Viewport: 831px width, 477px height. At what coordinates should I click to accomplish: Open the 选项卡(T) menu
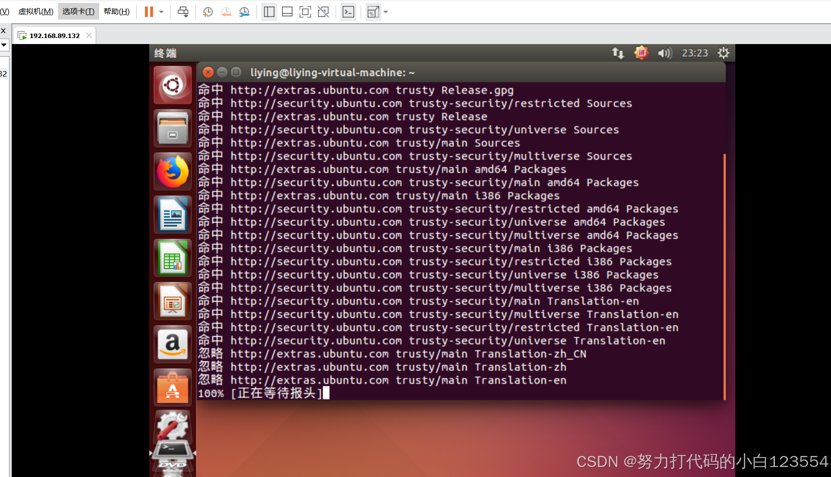(78, 11)
